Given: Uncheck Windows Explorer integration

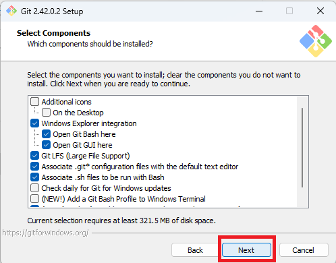Looking at the screenshot, I should coord(34,123).
